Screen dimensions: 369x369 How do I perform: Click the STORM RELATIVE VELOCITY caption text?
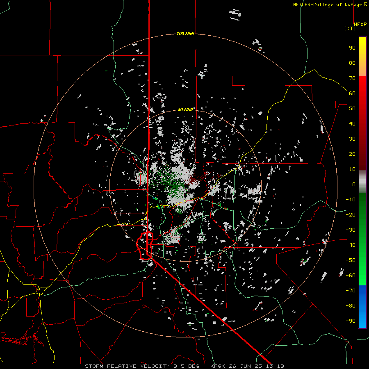[x=127, y=366]
